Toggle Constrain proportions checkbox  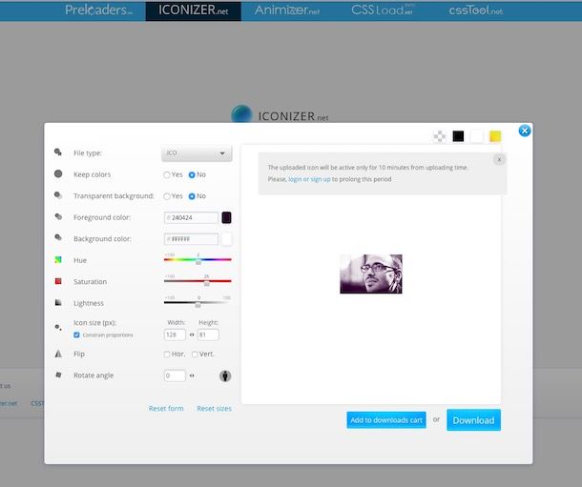tap(76, 335)
